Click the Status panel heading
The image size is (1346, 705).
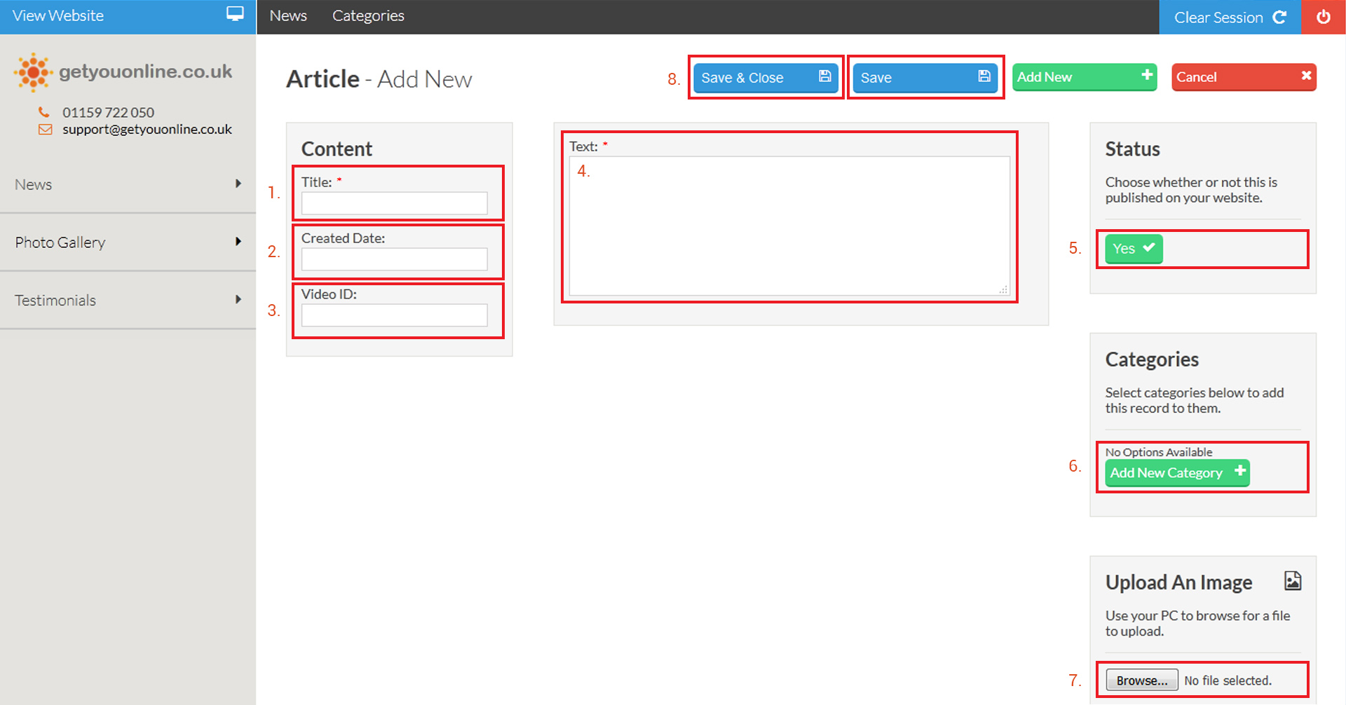1133,149
